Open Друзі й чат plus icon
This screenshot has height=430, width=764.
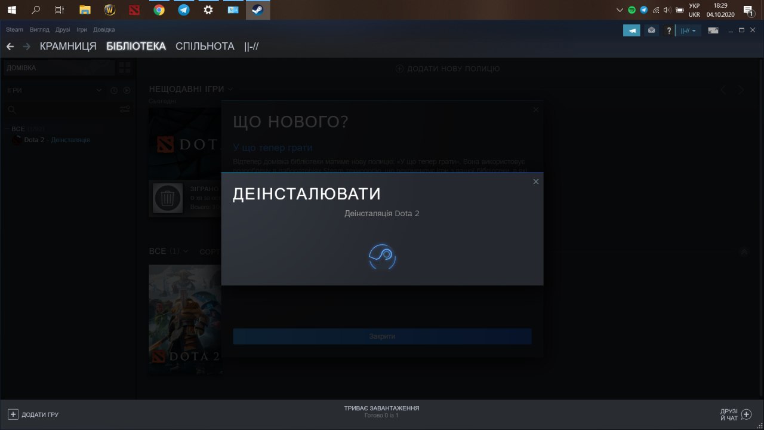746,414
